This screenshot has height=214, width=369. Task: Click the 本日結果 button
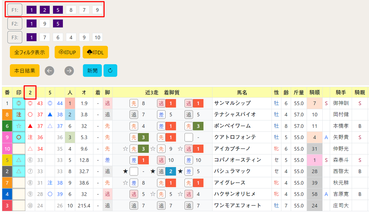pos(25,71)
